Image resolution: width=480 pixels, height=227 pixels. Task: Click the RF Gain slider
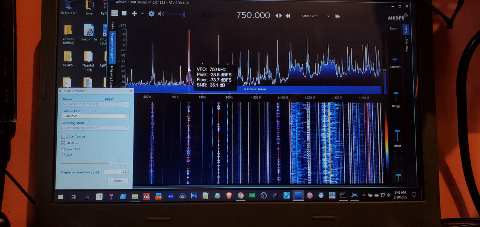94,163
